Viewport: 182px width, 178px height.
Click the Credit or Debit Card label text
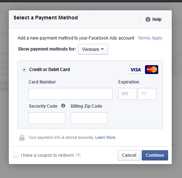pos(49,70)
